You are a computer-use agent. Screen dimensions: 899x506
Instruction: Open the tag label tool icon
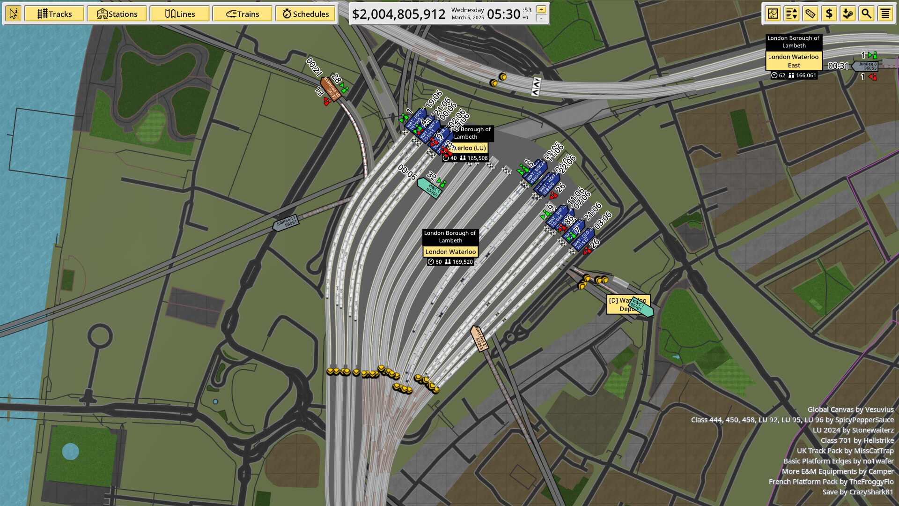coord(810,14)
